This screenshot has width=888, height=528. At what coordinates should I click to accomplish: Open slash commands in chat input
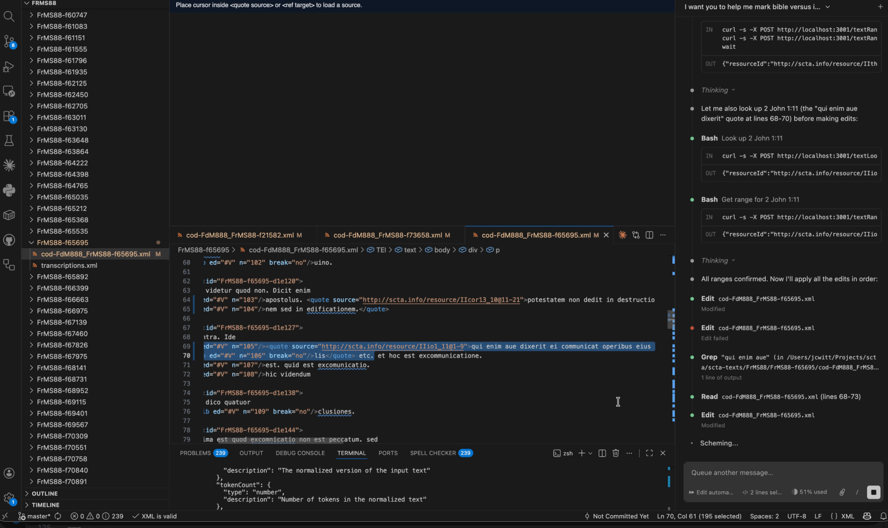857,492
